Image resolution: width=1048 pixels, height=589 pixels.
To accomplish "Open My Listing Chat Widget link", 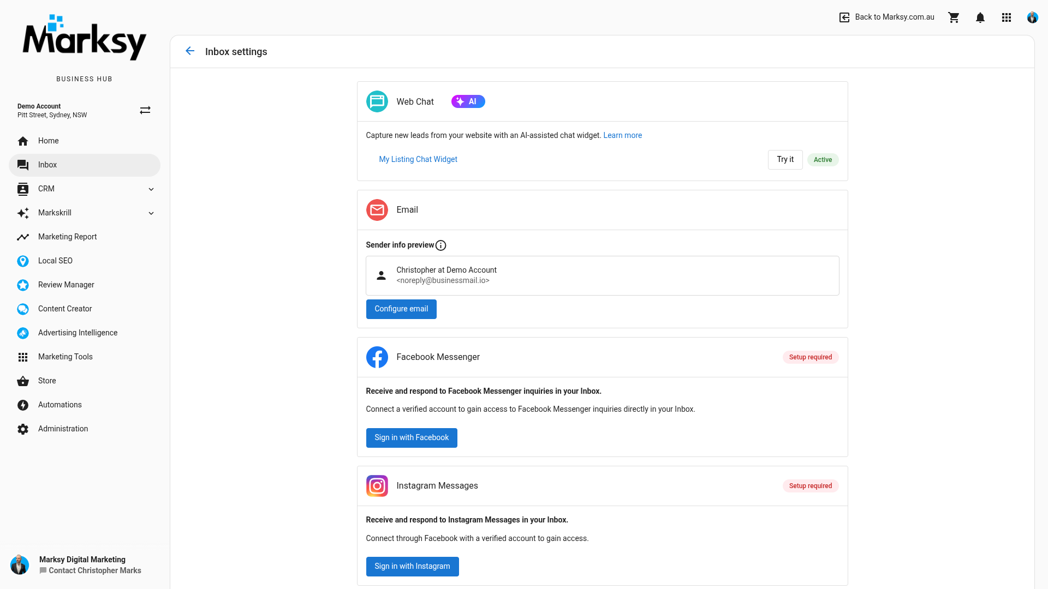I will [418, 160].
